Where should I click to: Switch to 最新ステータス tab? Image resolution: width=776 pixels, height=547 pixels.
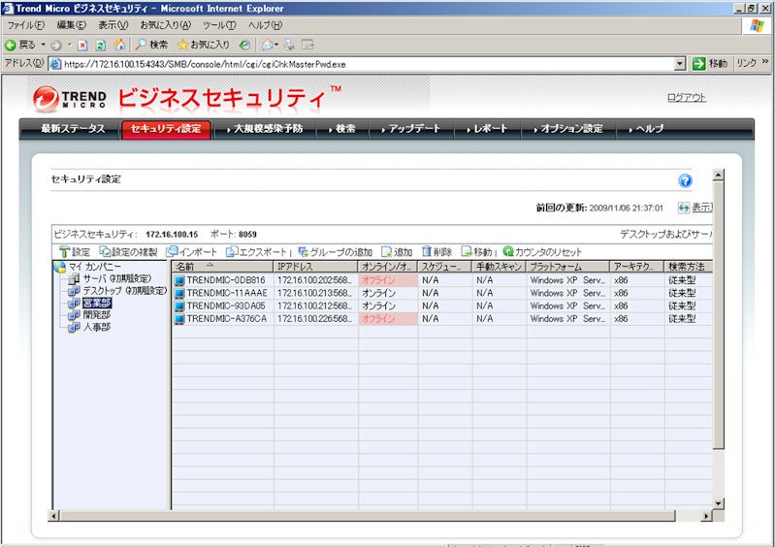coord(73,129)
